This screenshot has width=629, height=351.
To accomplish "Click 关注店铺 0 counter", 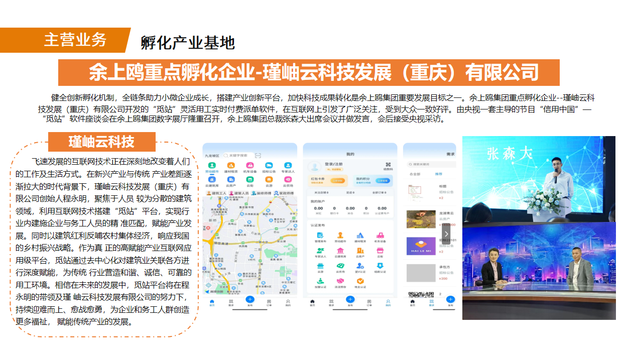I will coord(321,192).
